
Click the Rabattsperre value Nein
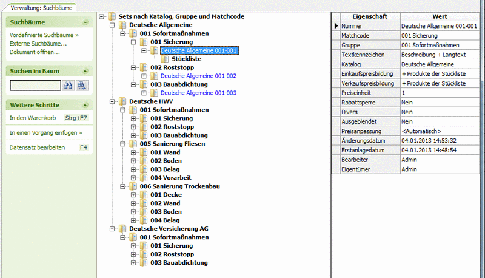[x=407, y=103]
